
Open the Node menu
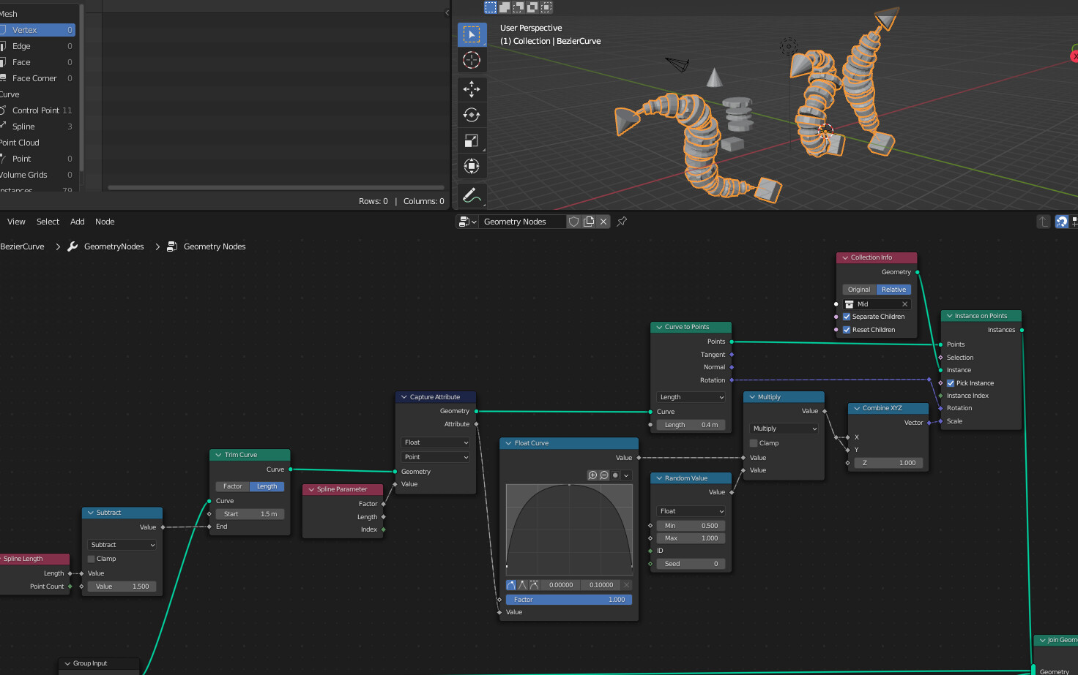pyautogui.click(x=105, y=222)
